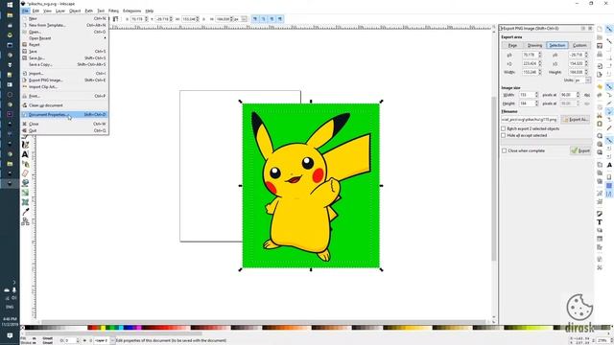Toggle the topmost snap control button

click(609, 29)
